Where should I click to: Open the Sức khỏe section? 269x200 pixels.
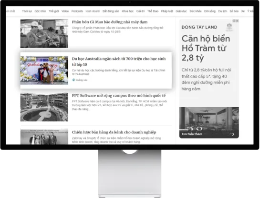(x=196, y=11)
